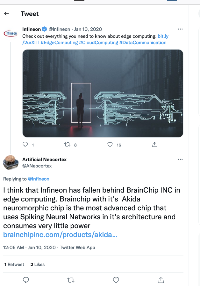Open the Infineon profile avatar

pos(11,33)
